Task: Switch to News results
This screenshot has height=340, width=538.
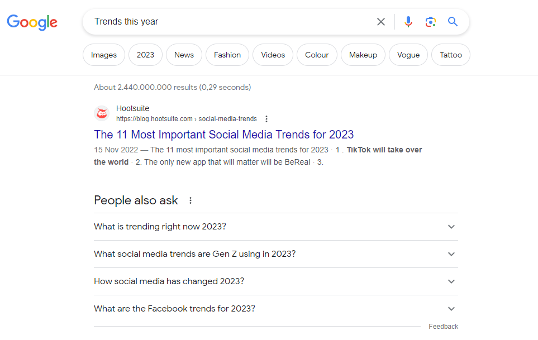Action: coord(184,55)
